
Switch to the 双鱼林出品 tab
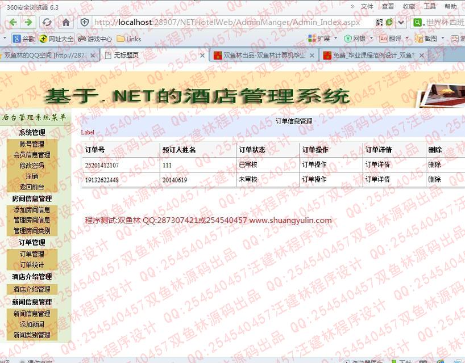click(x=263, y=56)
